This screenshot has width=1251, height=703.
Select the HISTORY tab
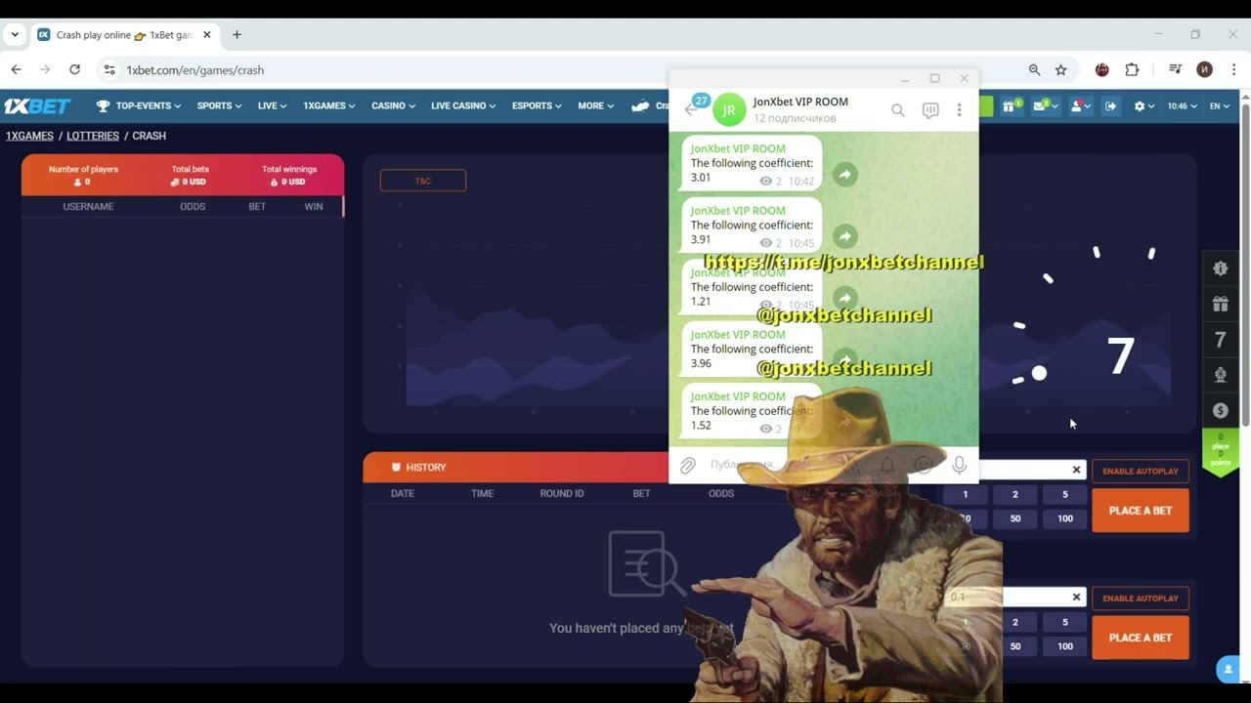pyautogui.click(x=418, y=467)
